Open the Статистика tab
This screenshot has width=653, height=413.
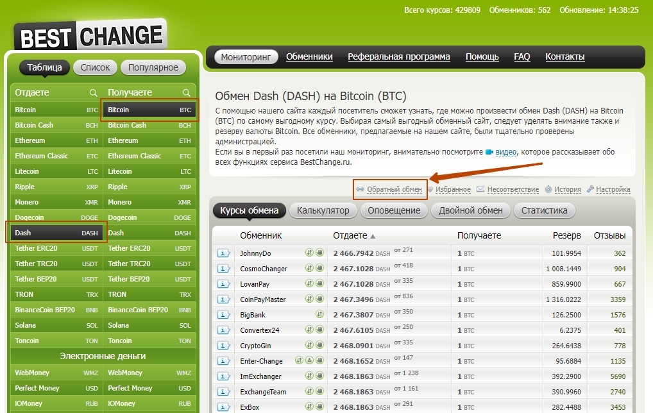click(x=545, y=210)
